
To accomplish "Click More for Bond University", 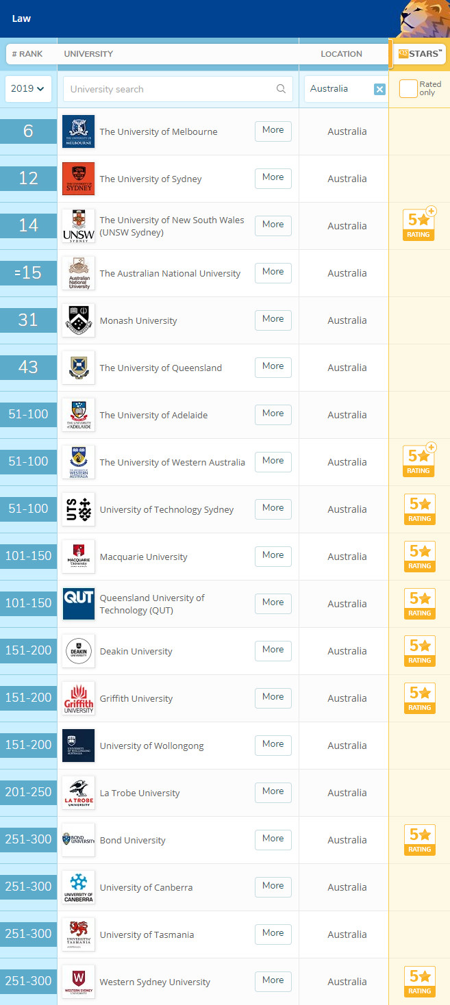I will 273,839.
